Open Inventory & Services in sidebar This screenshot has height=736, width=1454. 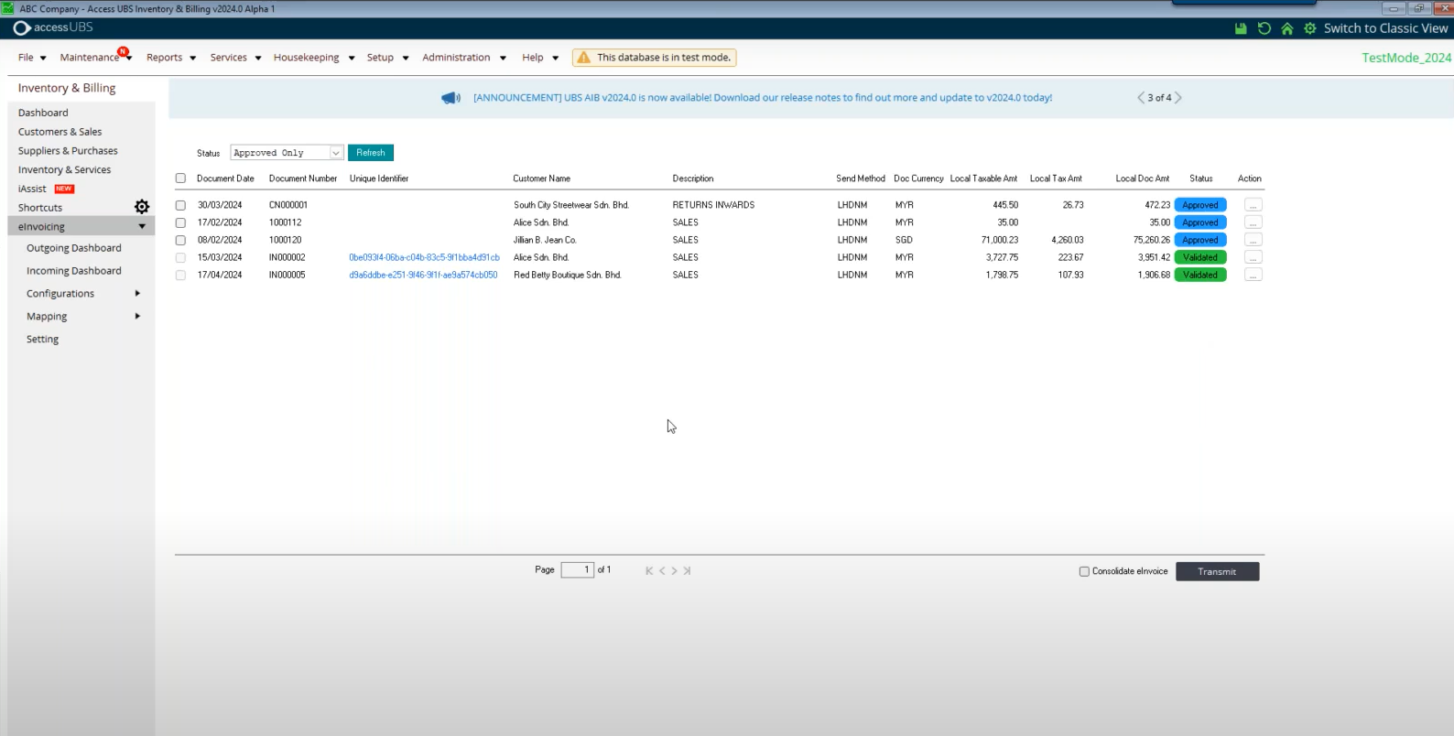pyautogui.click(x=65, y=170)
